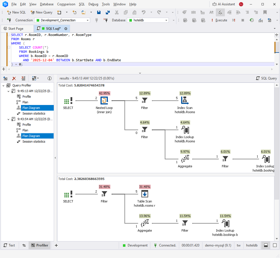Save the current SQL document
The image size is (280, 258).
(98, 12)
